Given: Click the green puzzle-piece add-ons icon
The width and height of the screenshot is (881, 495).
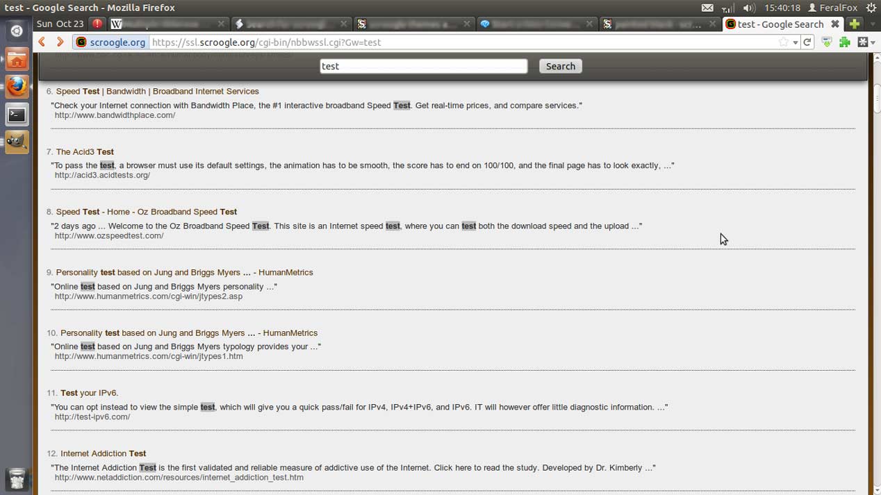Looking at the screenshot, I should click(x=845, y=42).
